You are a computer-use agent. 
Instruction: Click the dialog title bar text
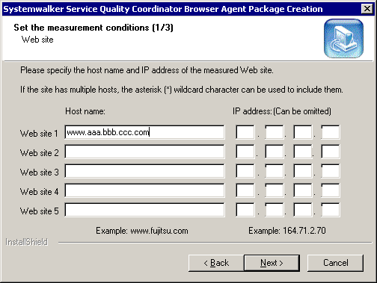point(163,9)
